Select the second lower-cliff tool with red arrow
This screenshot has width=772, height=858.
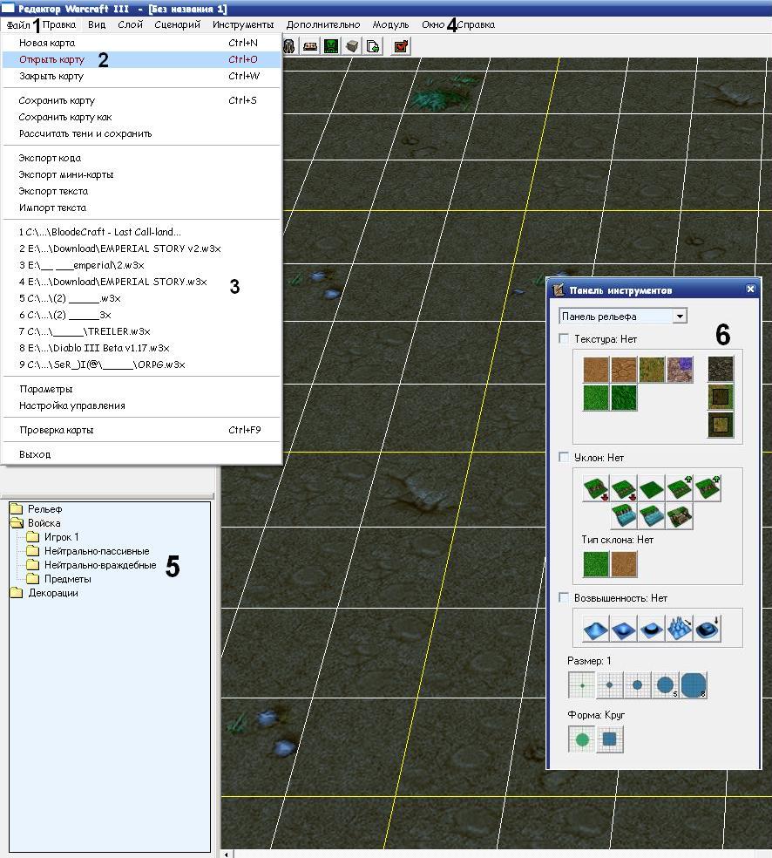click(624, 488)
